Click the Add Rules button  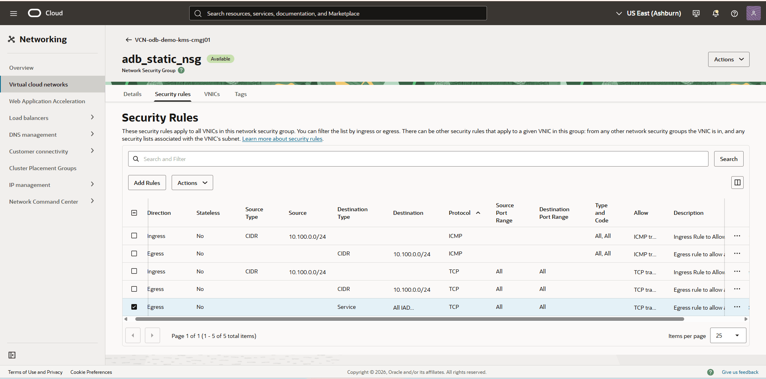click(146, 182)
